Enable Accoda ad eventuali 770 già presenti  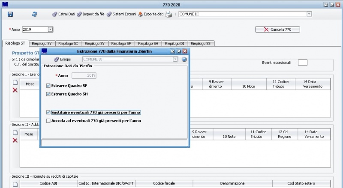point(48,121)
